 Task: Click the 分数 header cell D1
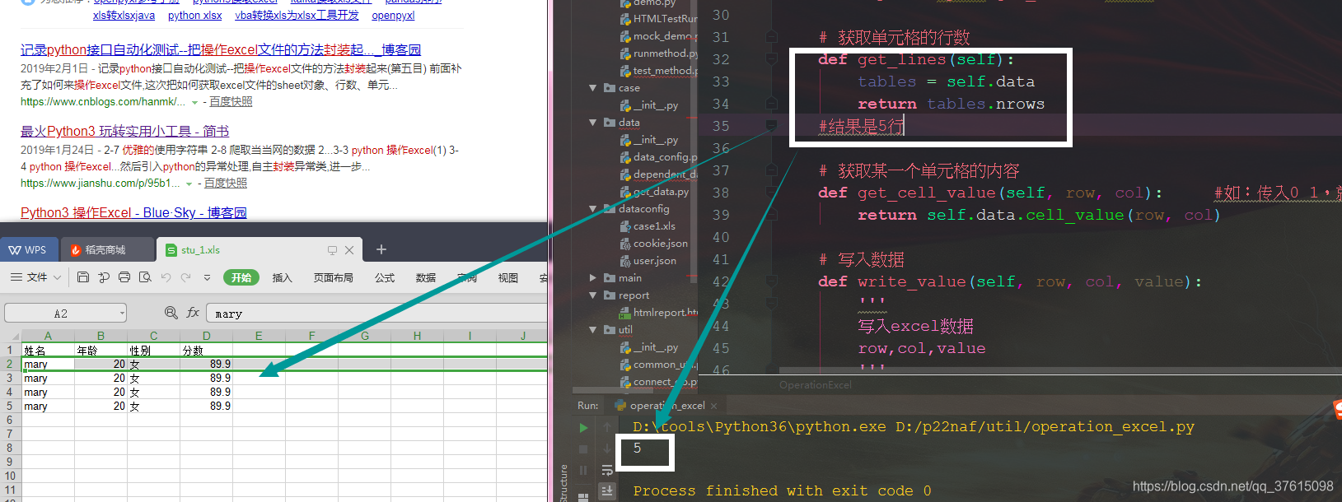pyautogui.click(x=206, y=350)
